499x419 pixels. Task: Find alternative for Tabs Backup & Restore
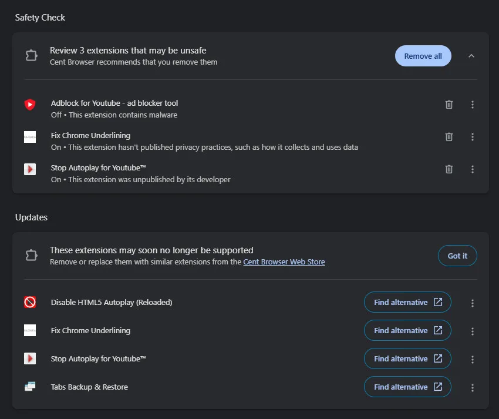tap(407, 387)
